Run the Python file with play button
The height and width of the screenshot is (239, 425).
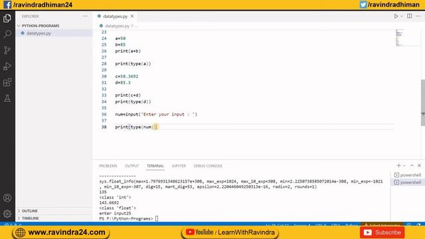pos(396,16)
